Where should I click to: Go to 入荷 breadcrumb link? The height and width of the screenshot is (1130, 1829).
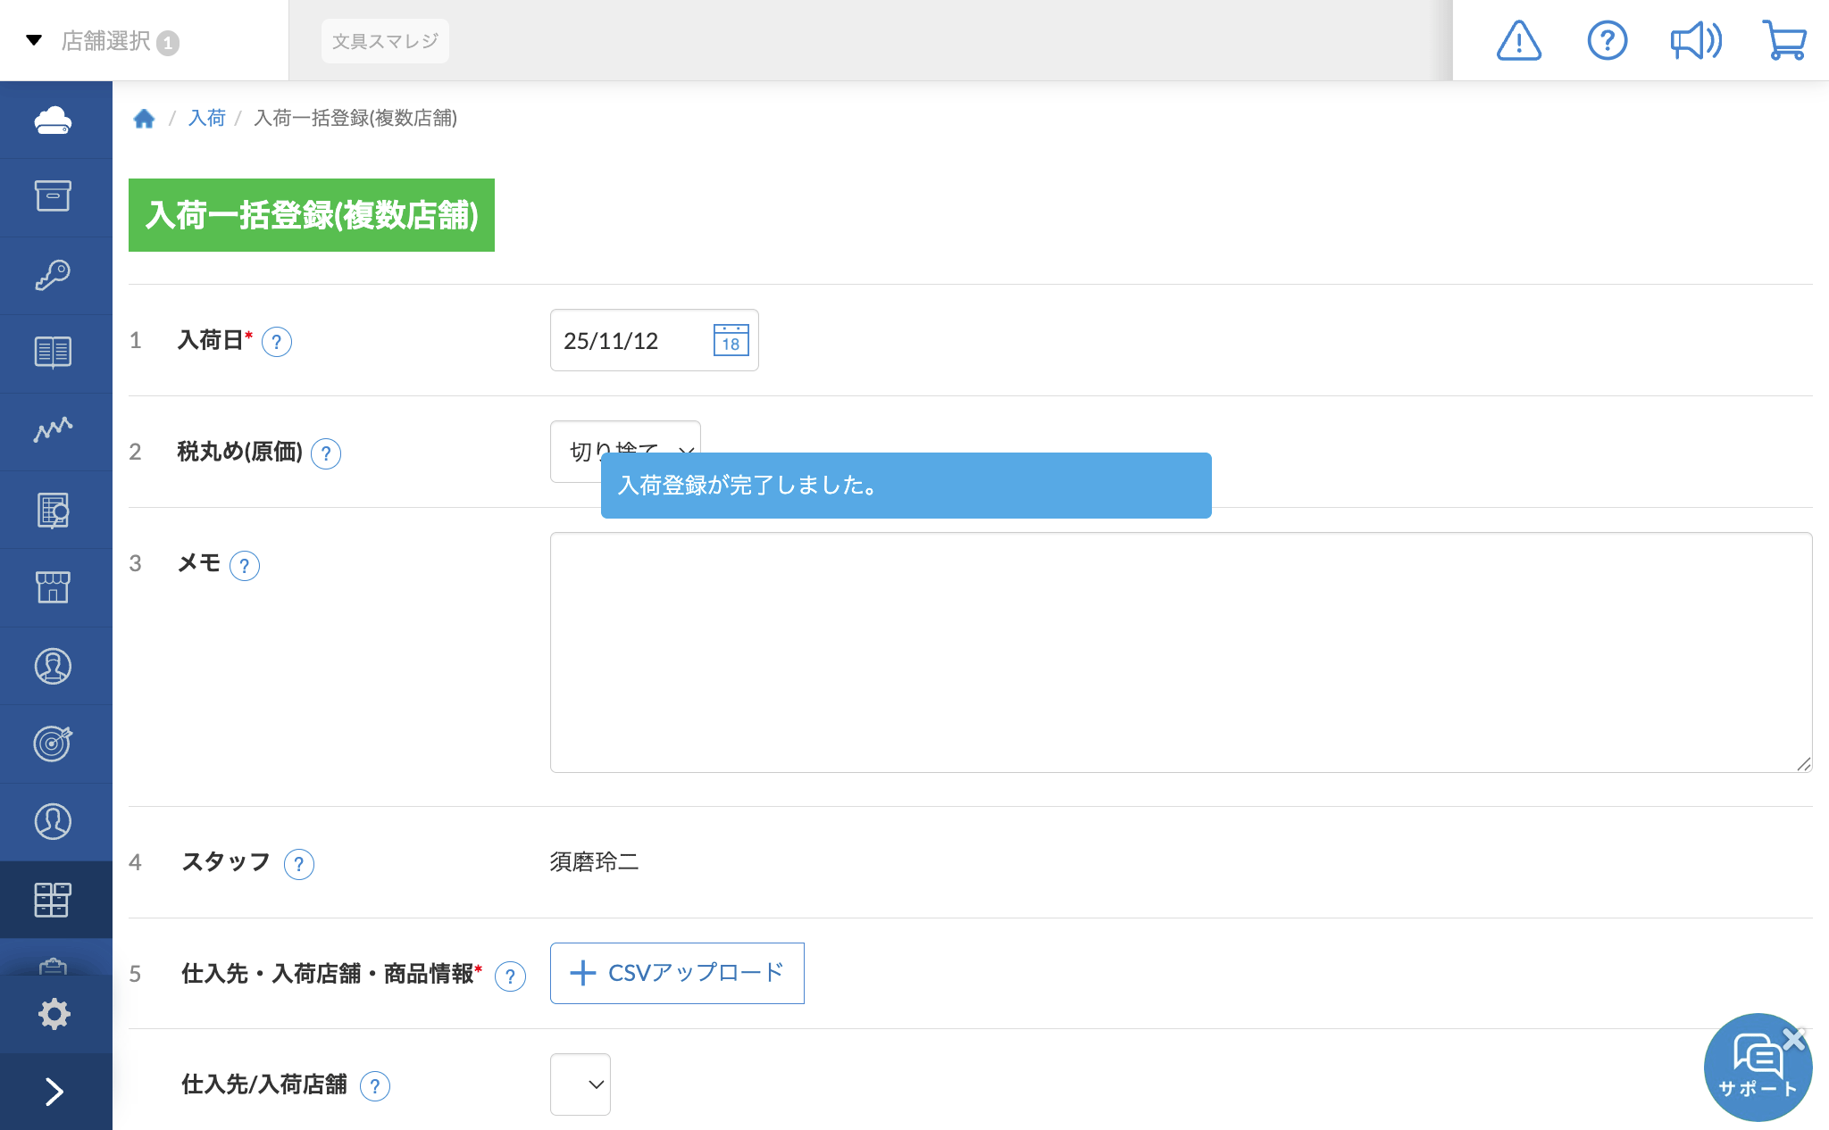(206, 118)
